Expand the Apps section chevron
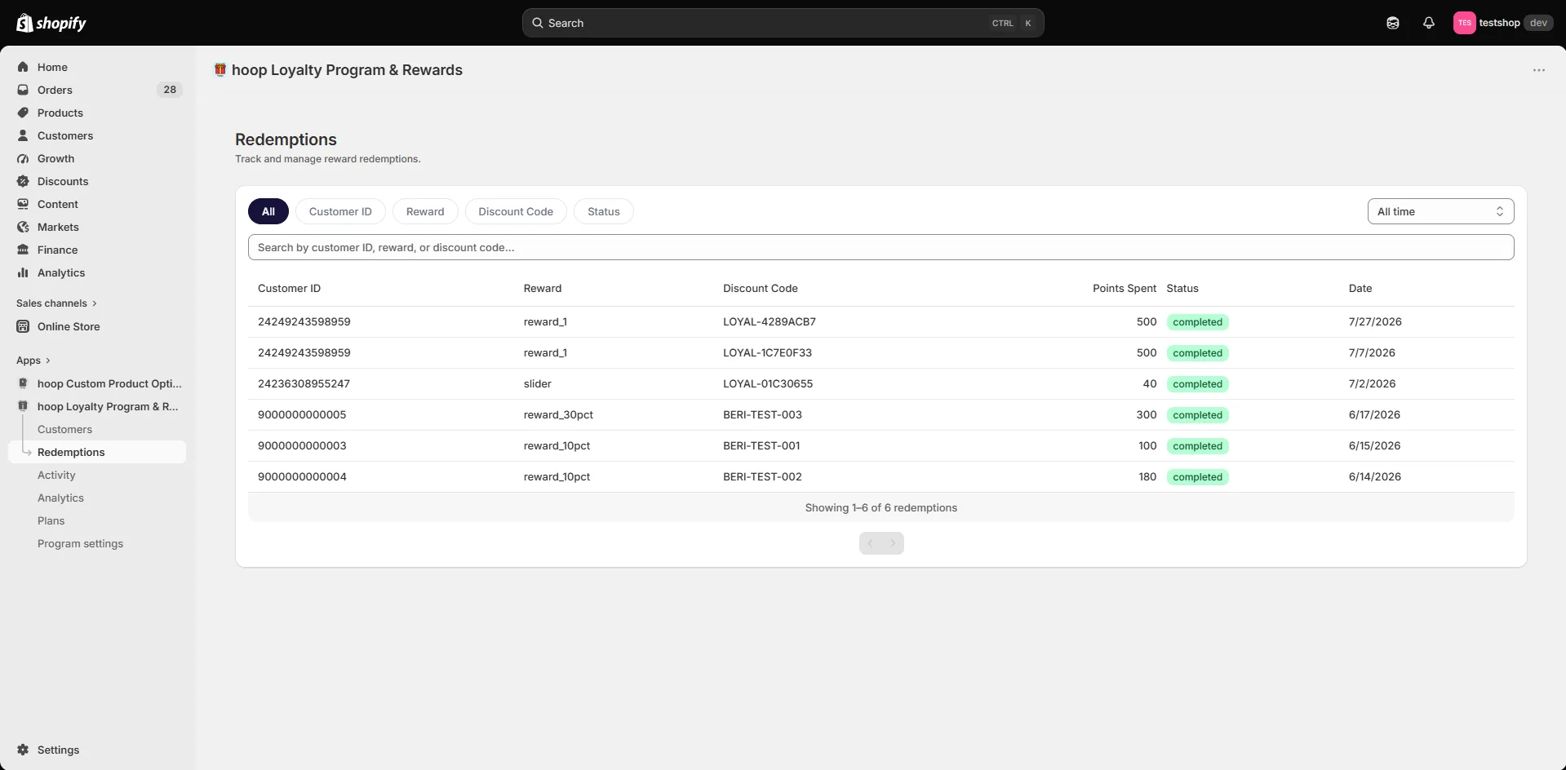 48,361
